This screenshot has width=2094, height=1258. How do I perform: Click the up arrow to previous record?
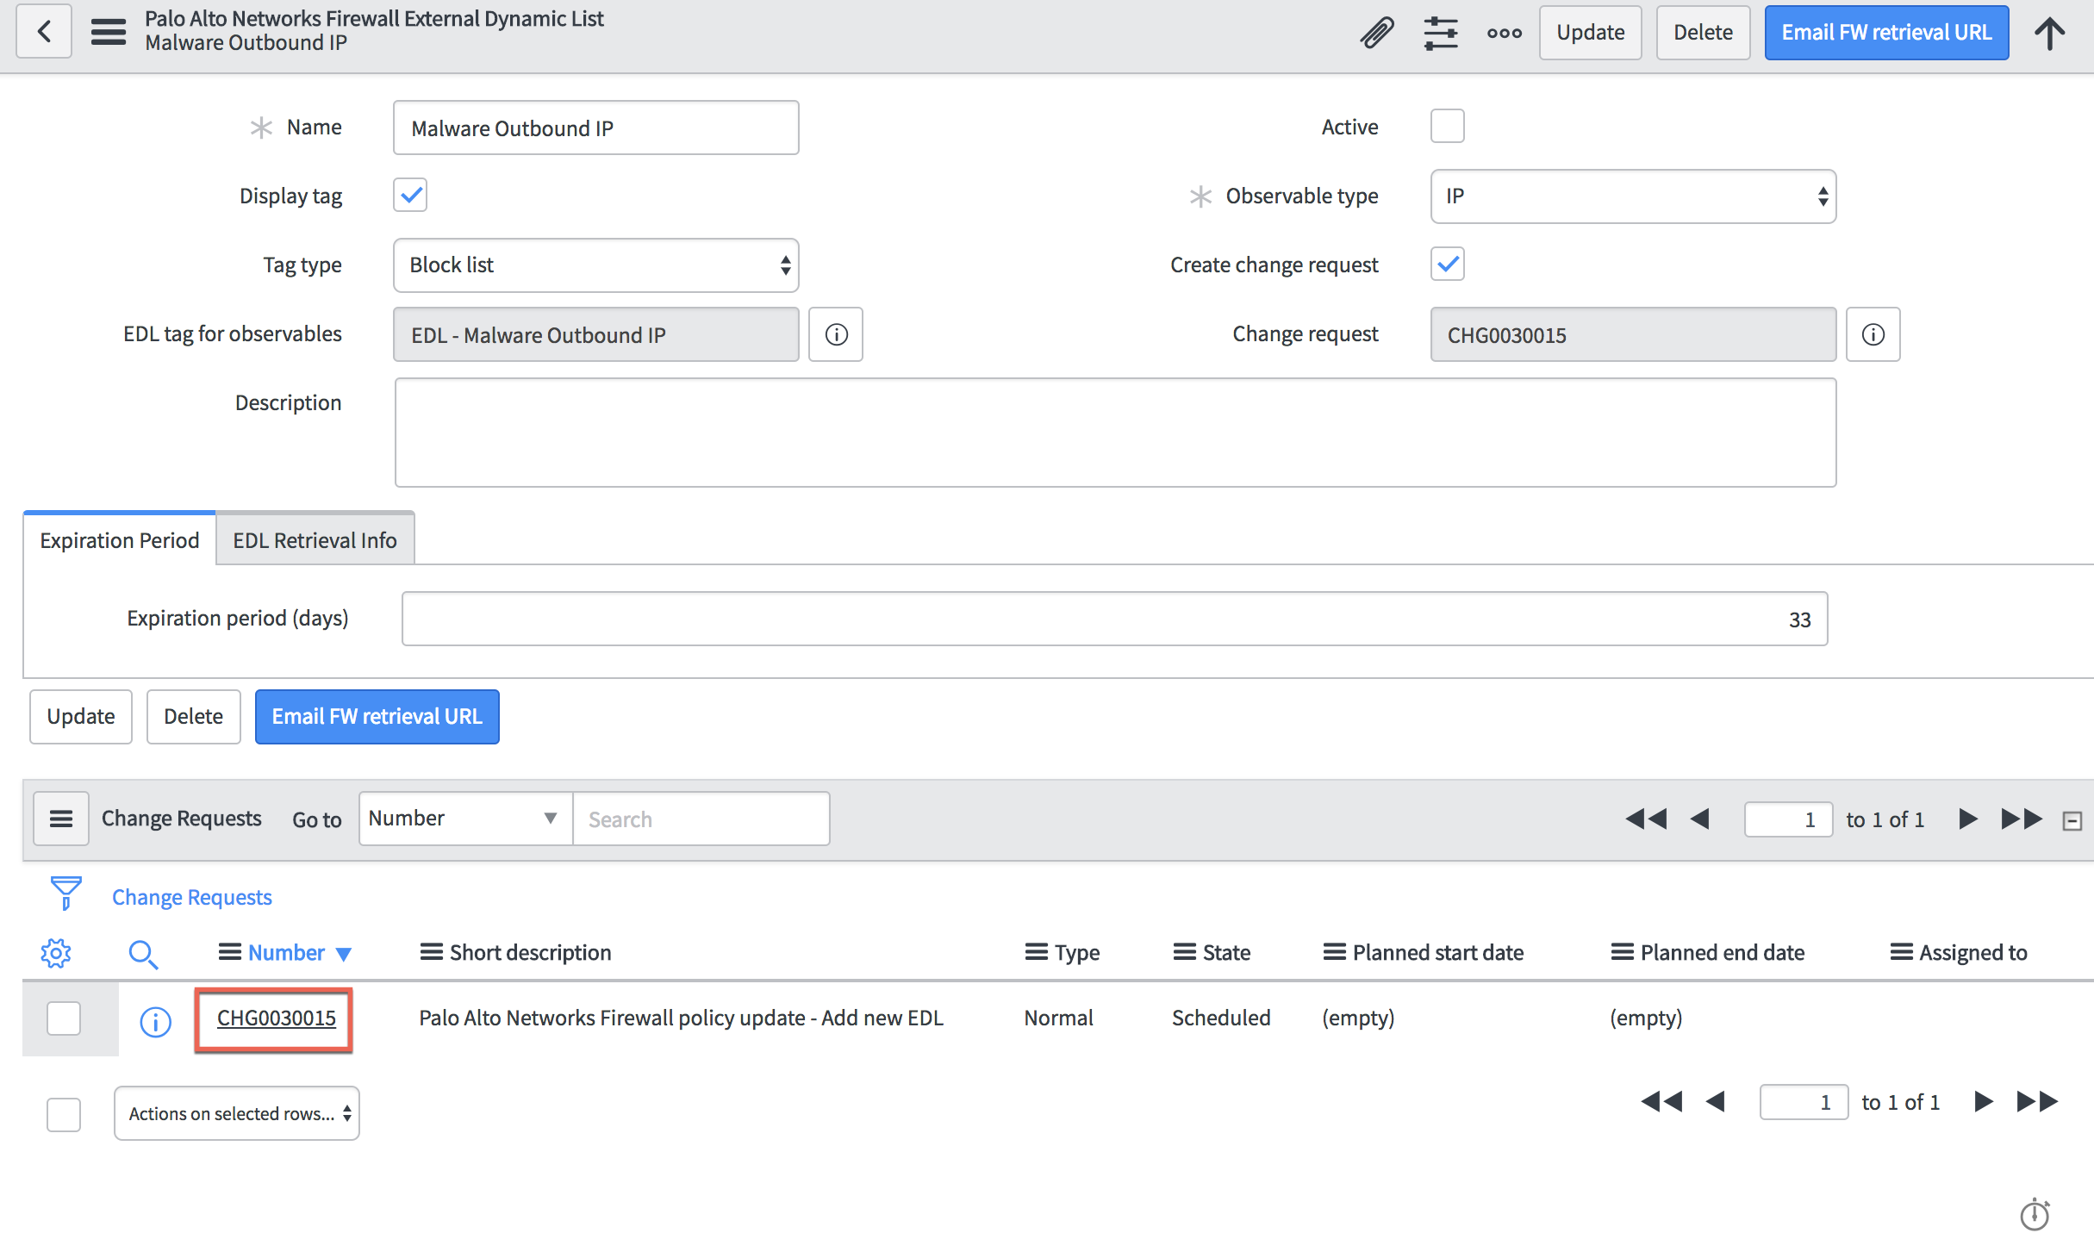point(2050,33)
